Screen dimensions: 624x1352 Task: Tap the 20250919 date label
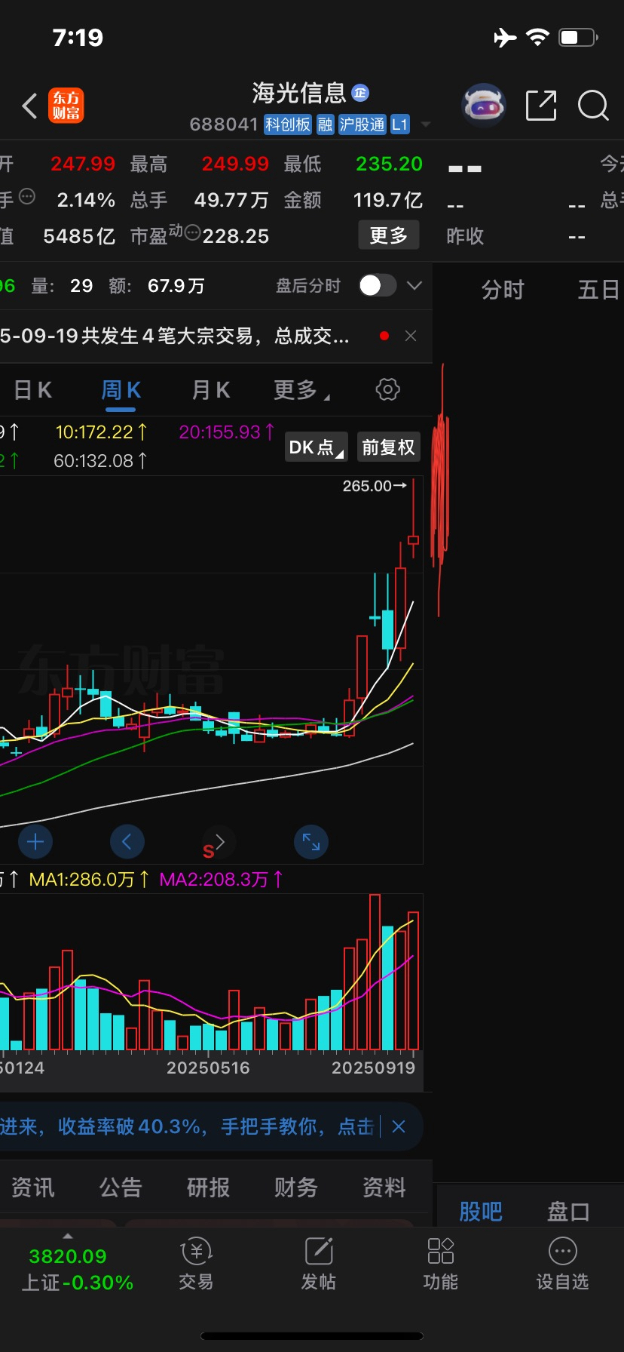pyautogui.click(x=374, y=1068)
